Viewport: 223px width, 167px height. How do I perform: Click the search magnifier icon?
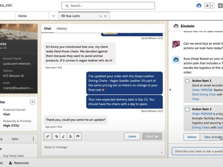67,6
